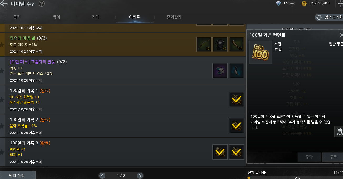Click the gold coin currency icon
Image resolution: width=343 pixels, height=179 pixels.
pos(304,3)
